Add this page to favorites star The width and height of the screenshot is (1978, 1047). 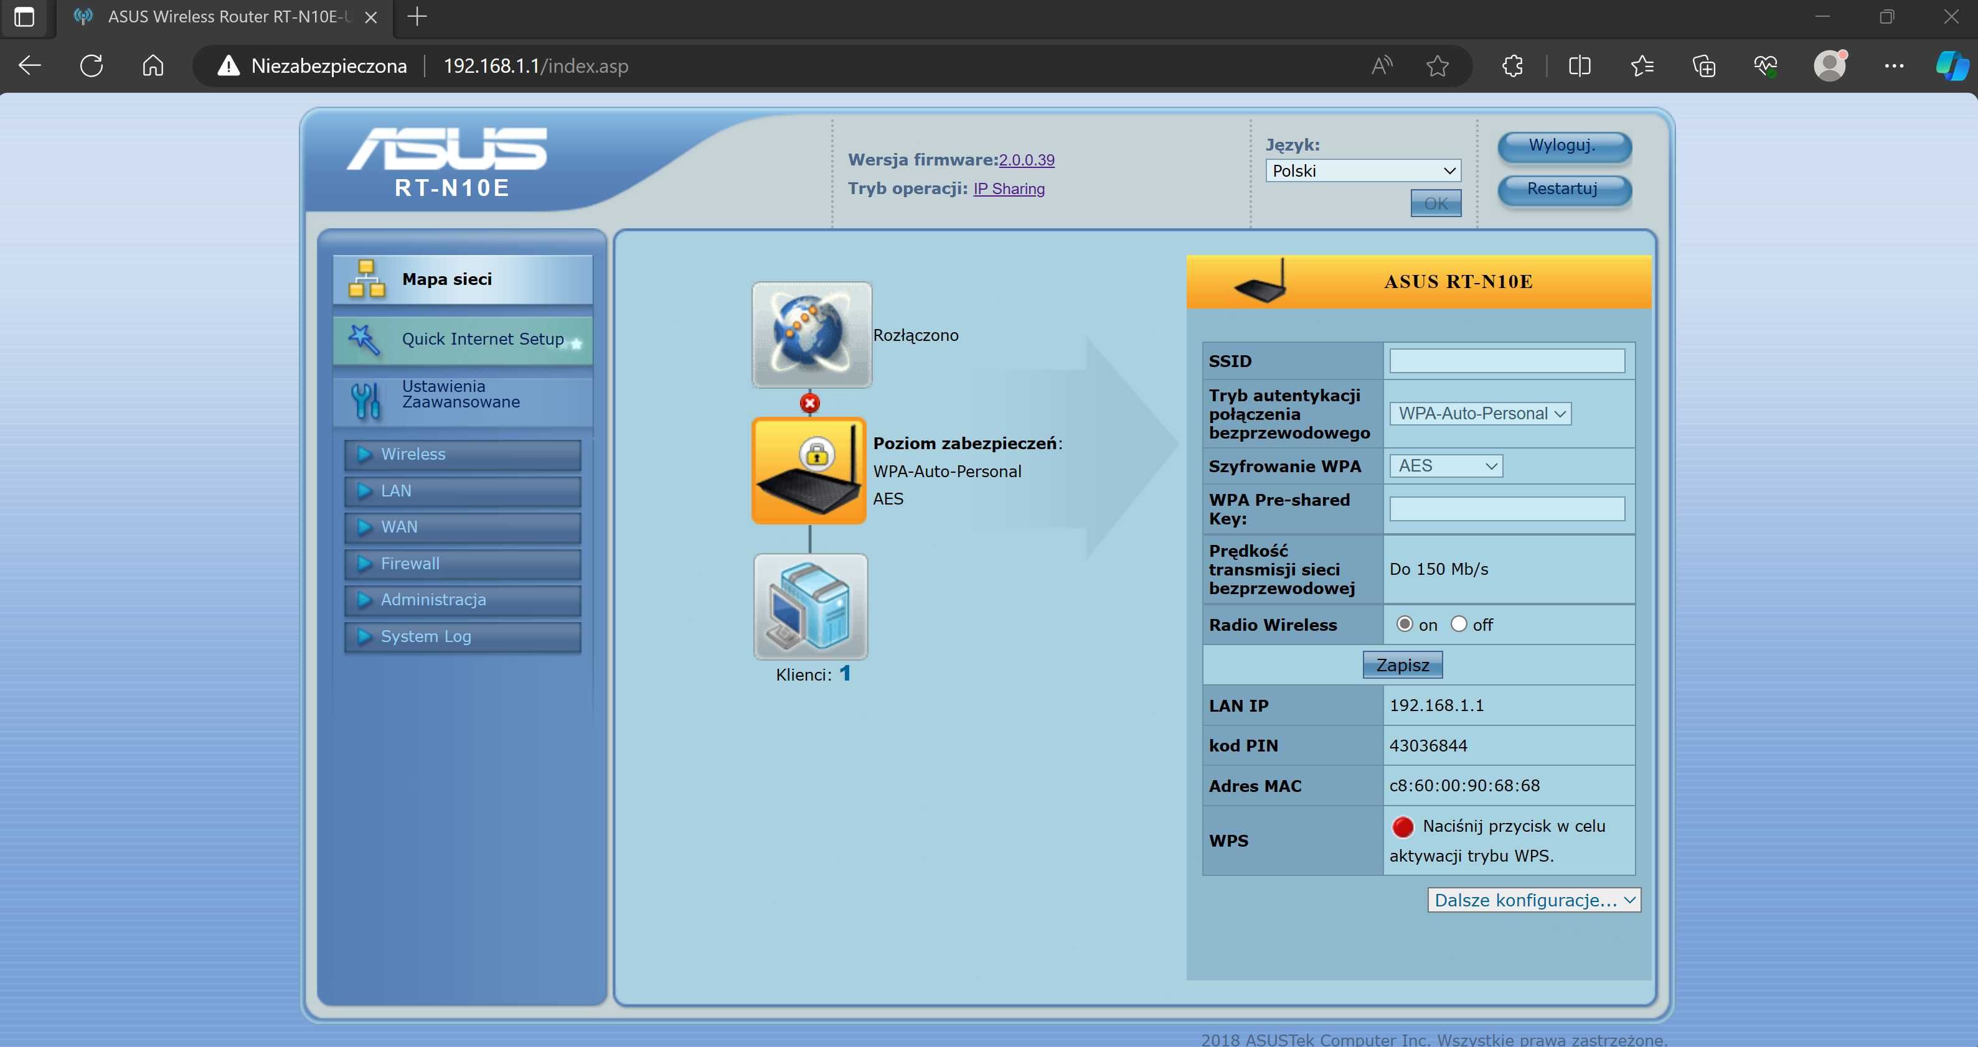[x=1438, y=66]
